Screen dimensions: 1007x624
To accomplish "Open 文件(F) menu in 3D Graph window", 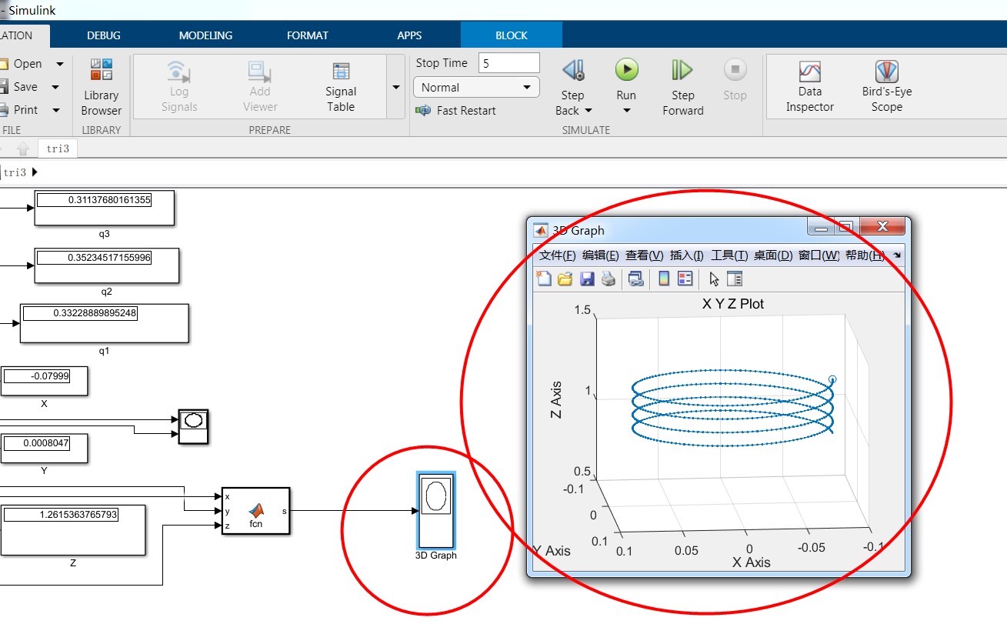I will tap(557, 255).
